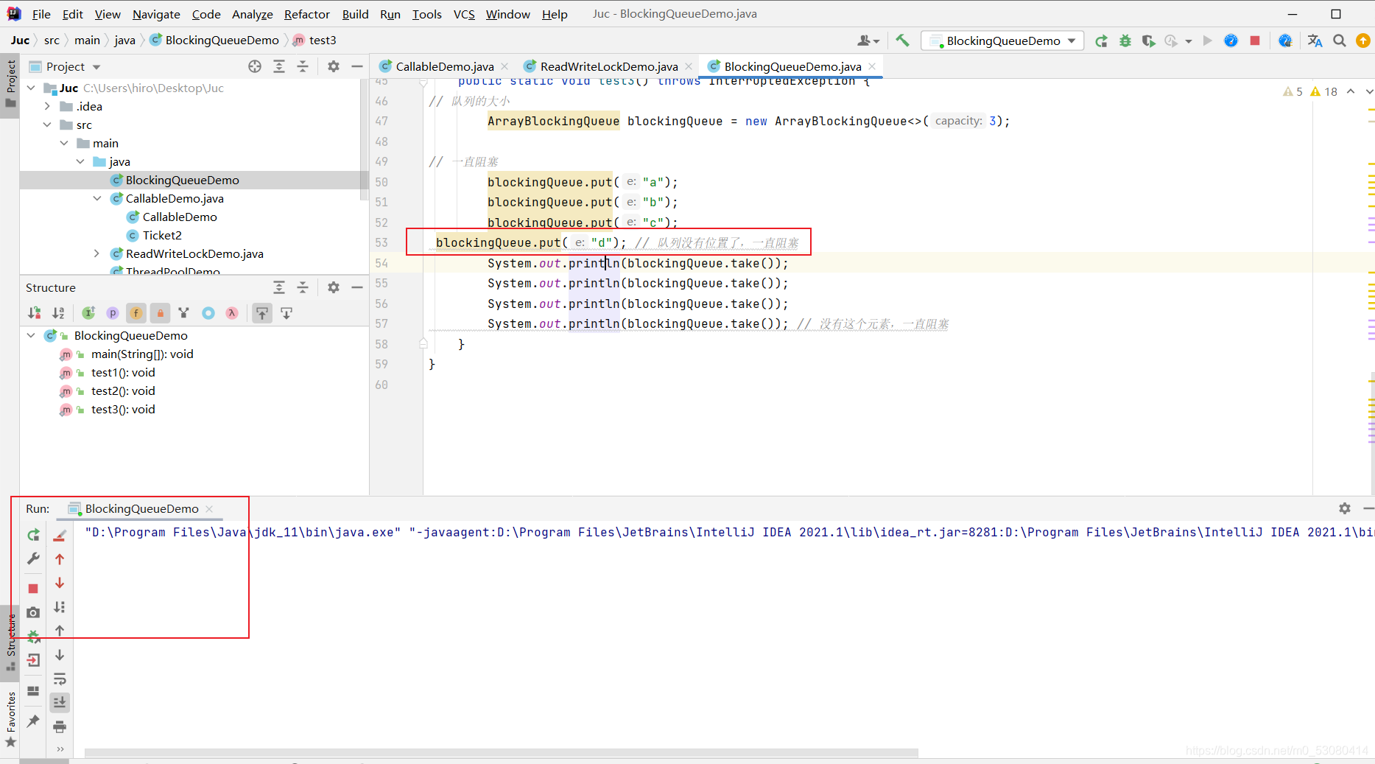This screenshot has height=764, width=1375.
Task: Expand all in the Project panel
Action: [x=279, y=66]
